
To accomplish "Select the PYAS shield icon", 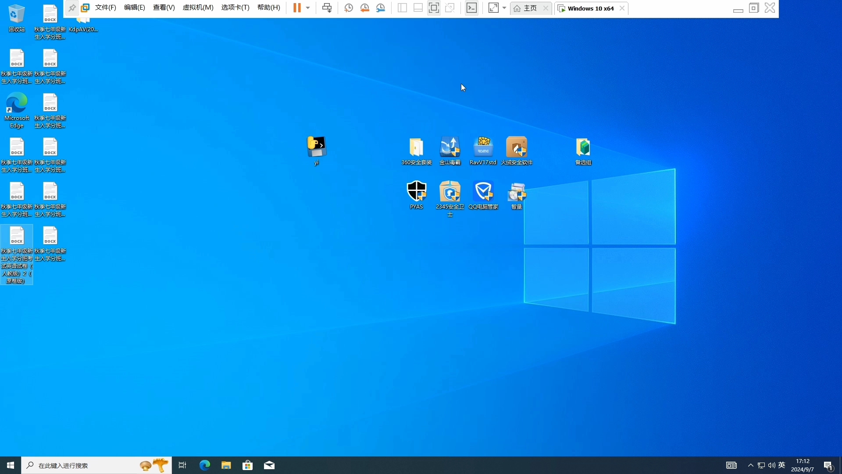I will coord(416,195).
